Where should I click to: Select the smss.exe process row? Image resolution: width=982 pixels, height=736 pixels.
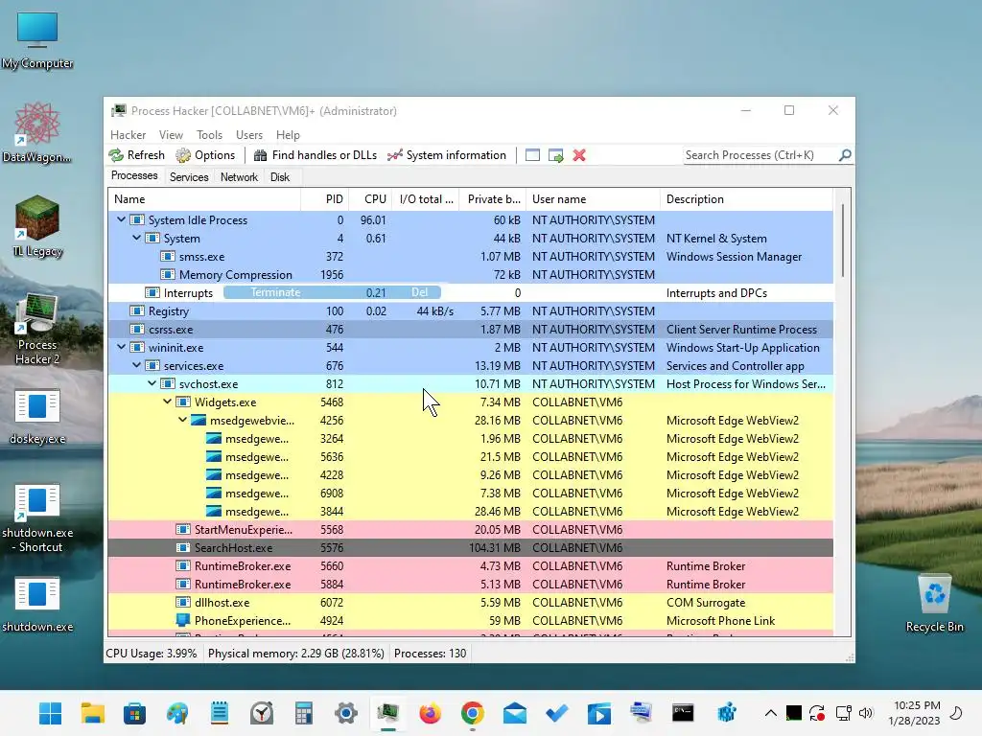coord(470,257)
